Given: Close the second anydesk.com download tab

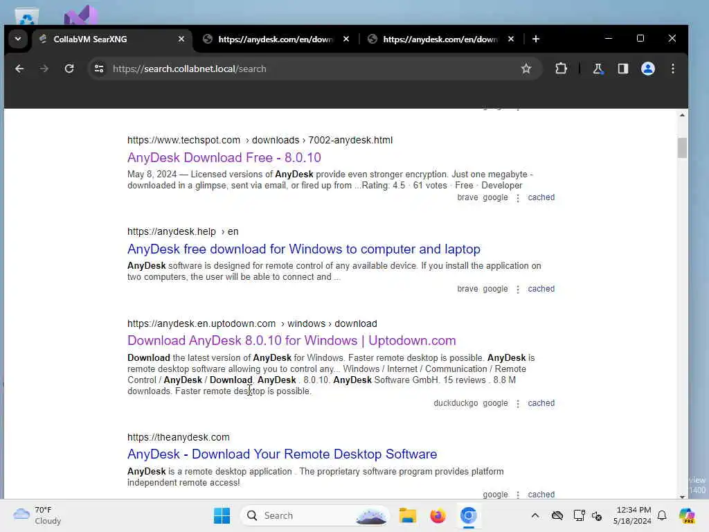Looking at the screenshot, I should (511, 39).
